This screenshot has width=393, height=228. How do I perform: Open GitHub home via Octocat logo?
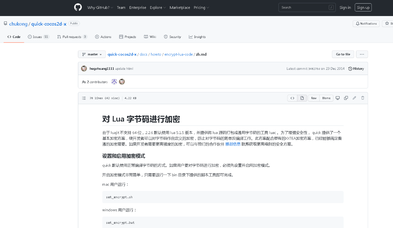coord(78,7)
